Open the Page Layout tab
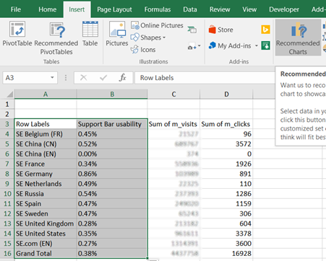 (114, 9)
